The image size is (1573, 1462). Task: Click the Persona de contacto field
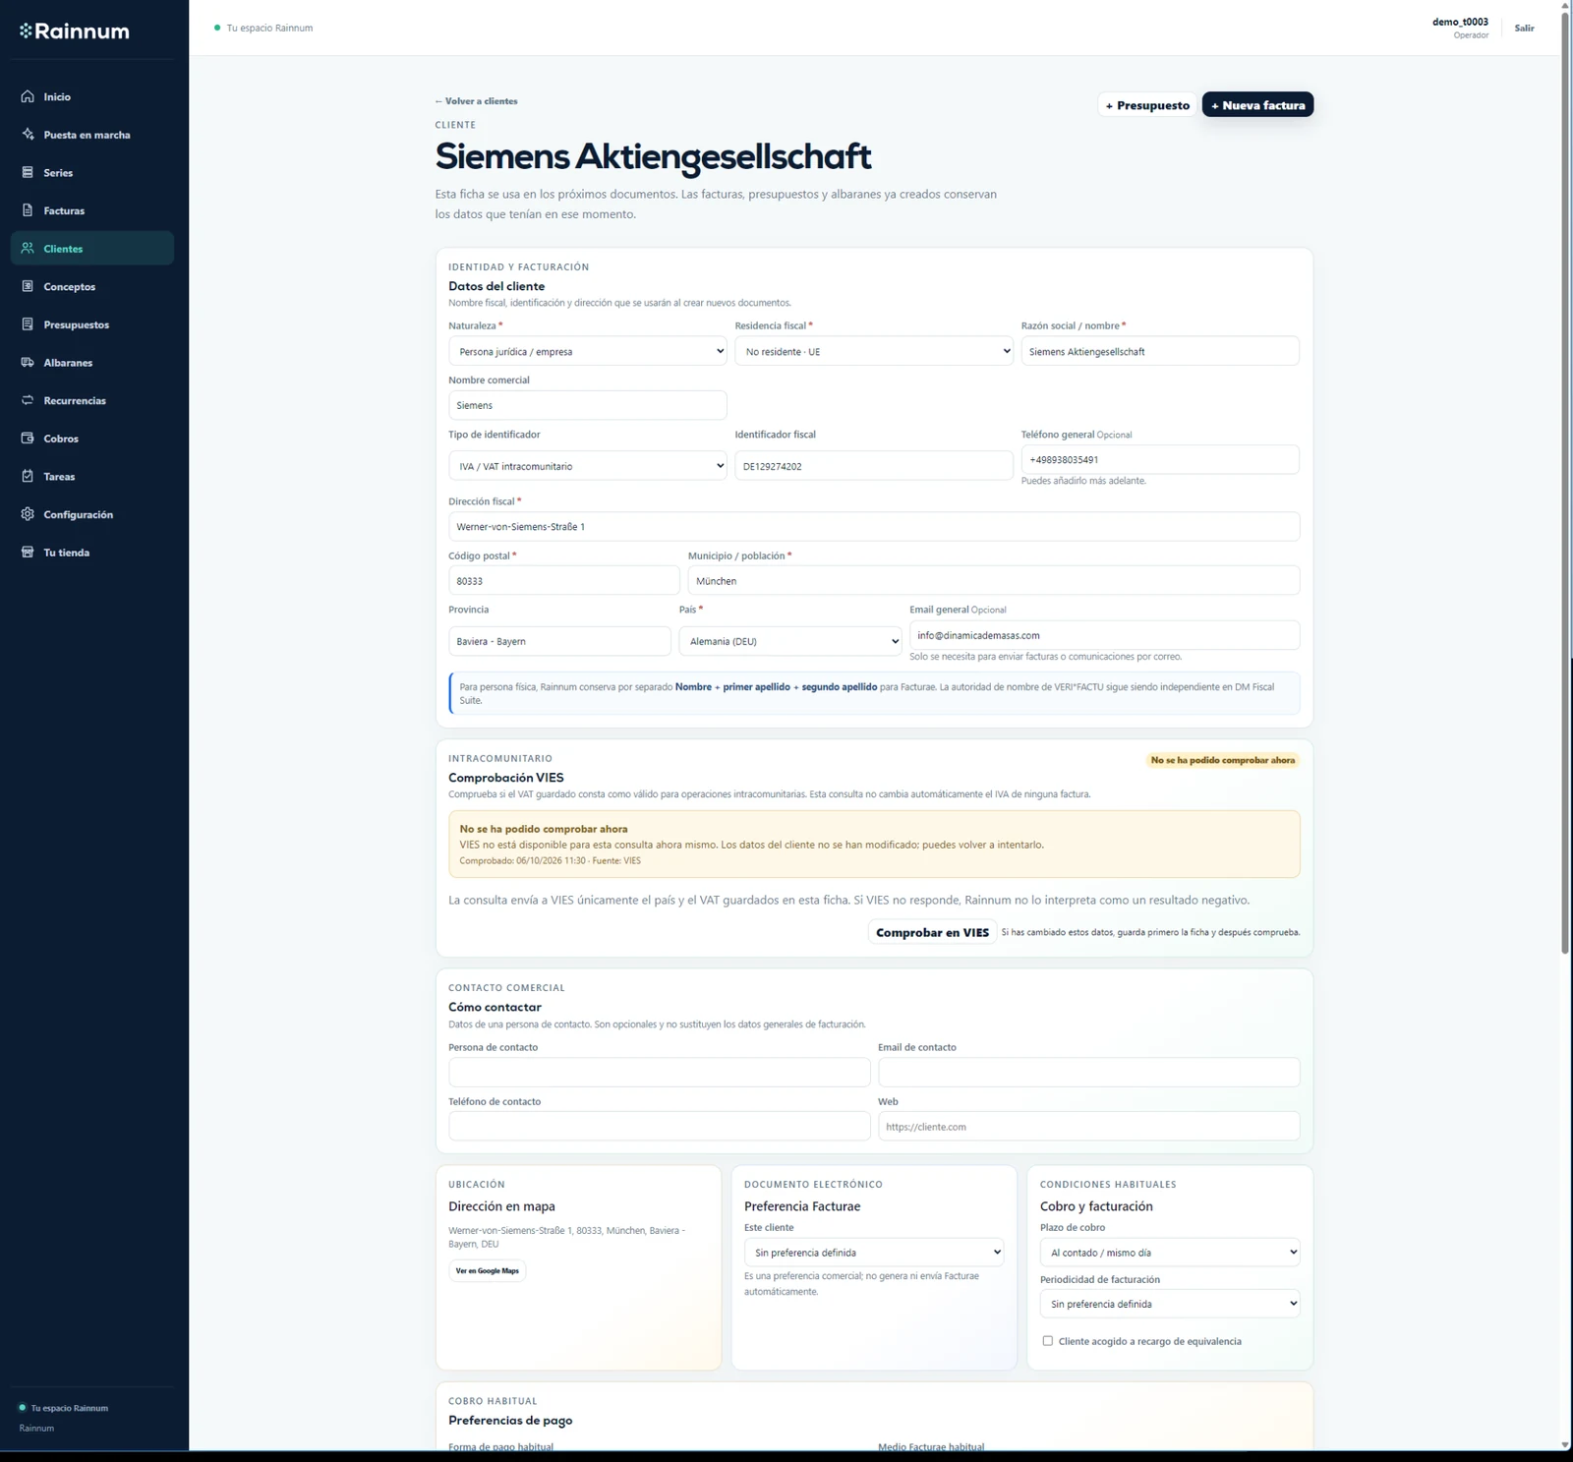(659, 1072)
